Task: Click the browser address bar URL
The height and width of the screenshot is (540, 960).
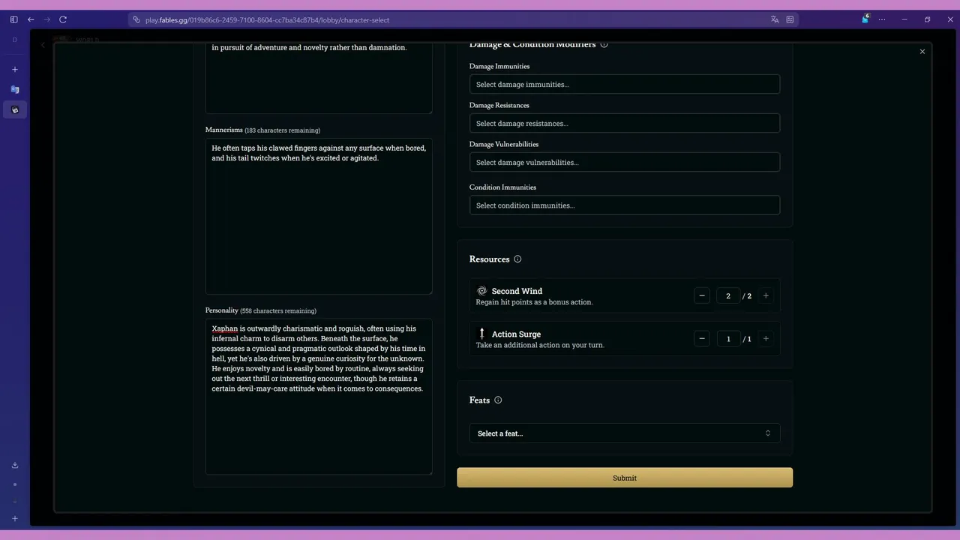Action: point(267,19)
